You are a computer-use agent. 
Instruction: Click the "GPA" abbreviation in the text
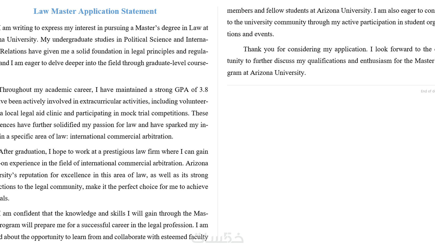click(181, 90)
